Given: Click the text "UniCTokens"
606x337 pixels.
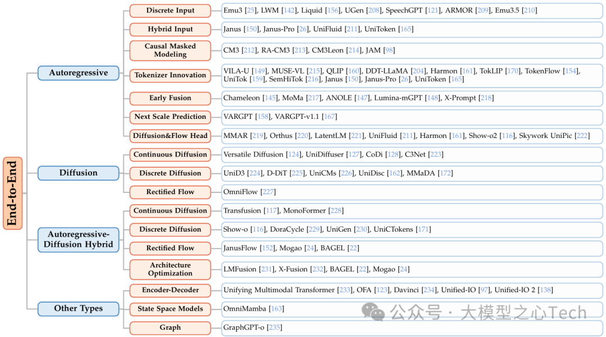Looking at the screenshot, I should 393,229.
